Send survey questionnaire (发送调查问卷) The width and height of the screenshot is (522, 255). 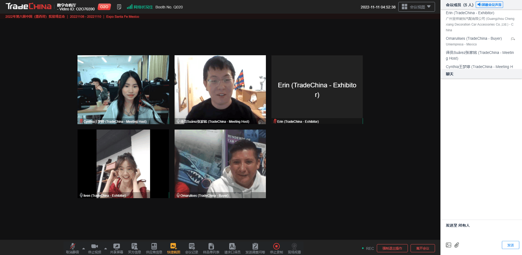255,248
